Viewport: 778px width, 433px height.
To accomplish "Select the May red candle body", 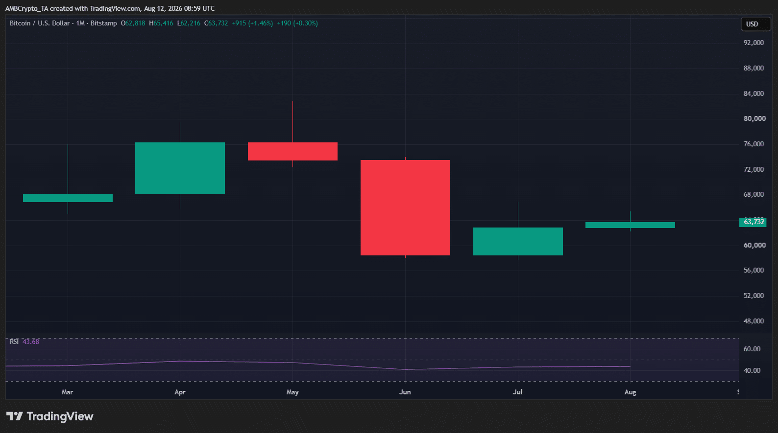I will pos(292,151).
